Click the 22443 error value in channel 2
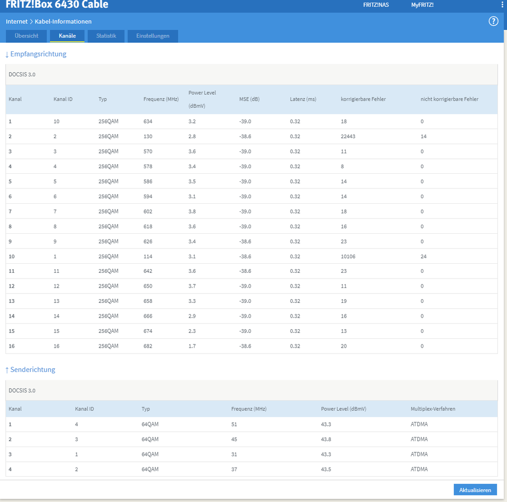 point(349,137)
